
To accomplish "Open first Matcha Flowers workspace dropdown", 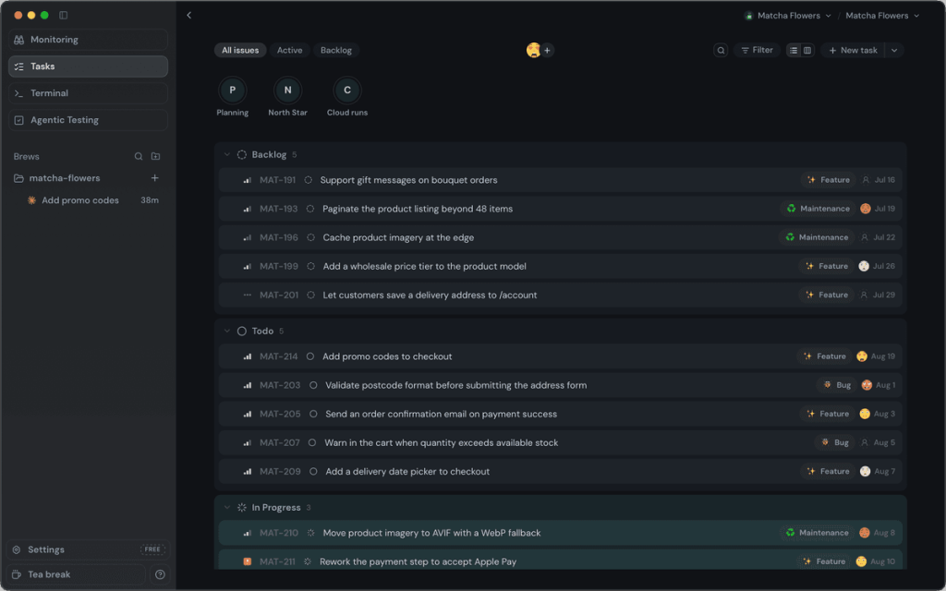I will point(788,16).
